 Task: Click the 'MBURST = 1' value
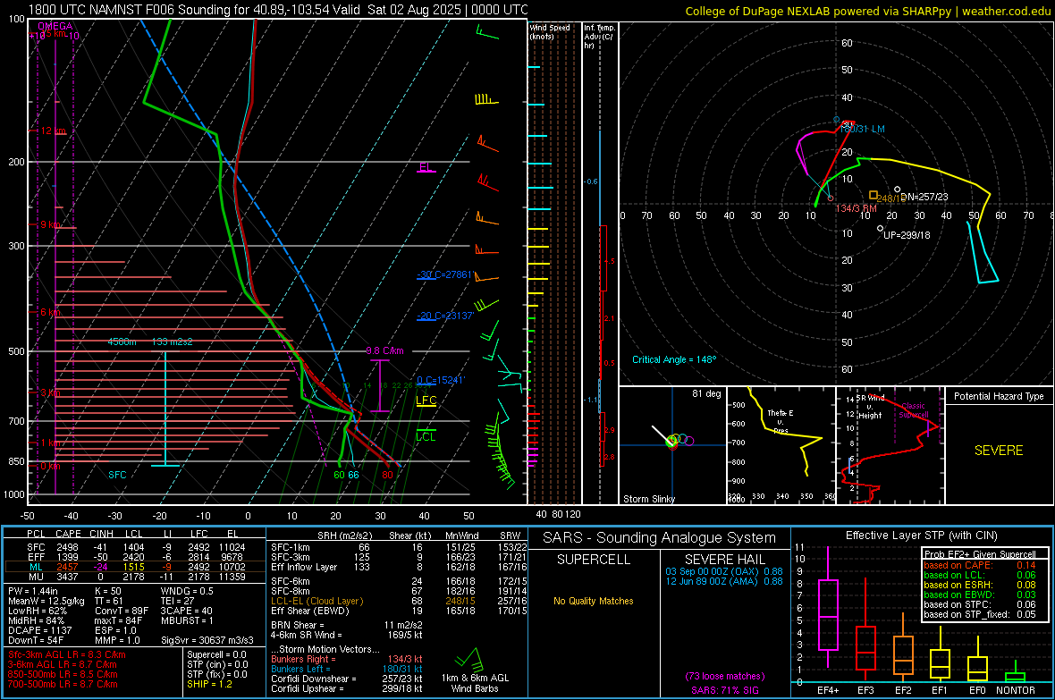point(187,620)
